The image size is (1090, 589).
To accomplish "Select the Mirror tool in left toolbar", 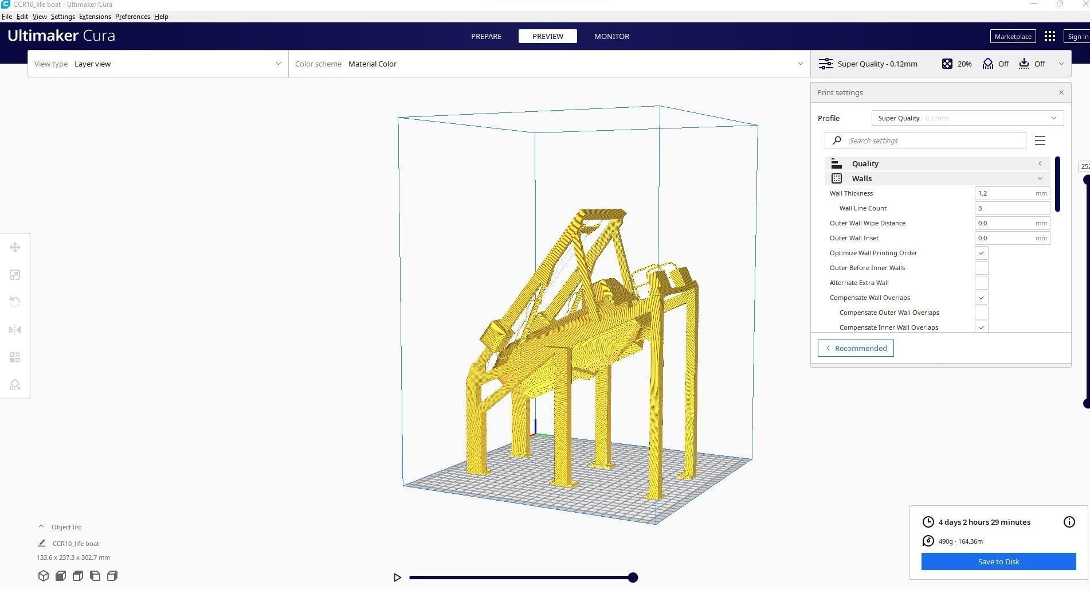I will coord(15,330).
